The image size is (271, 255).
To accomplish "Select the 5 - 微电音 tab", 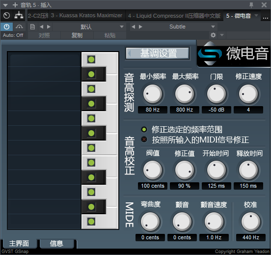I will 239,16.
